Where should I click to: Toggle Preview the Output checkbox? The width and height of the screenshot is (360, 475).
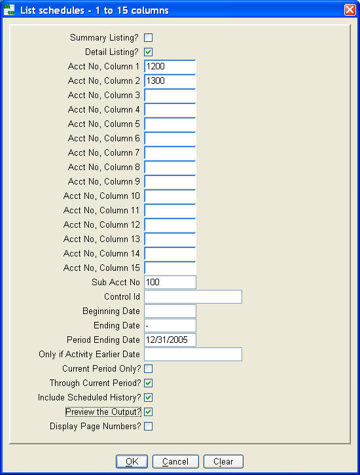coord(148,412)
